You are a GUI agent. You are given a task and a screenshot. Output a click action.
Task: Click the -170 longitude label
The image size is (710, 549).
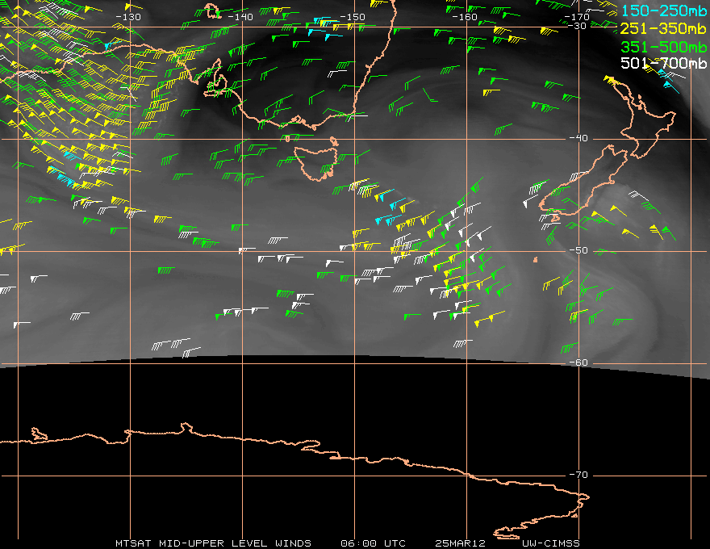(x=577, y=16)
